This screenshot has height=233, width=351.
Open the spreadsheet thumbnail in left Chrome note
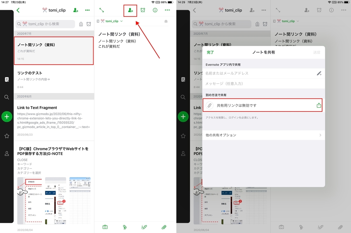pyautogui.click(x=80, y=201)
